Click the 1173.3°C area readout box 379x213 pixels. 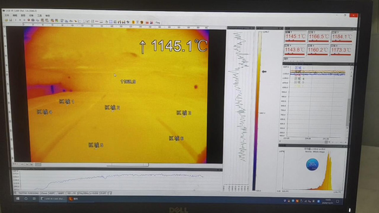pyautogui.click(x=341, y=50)
